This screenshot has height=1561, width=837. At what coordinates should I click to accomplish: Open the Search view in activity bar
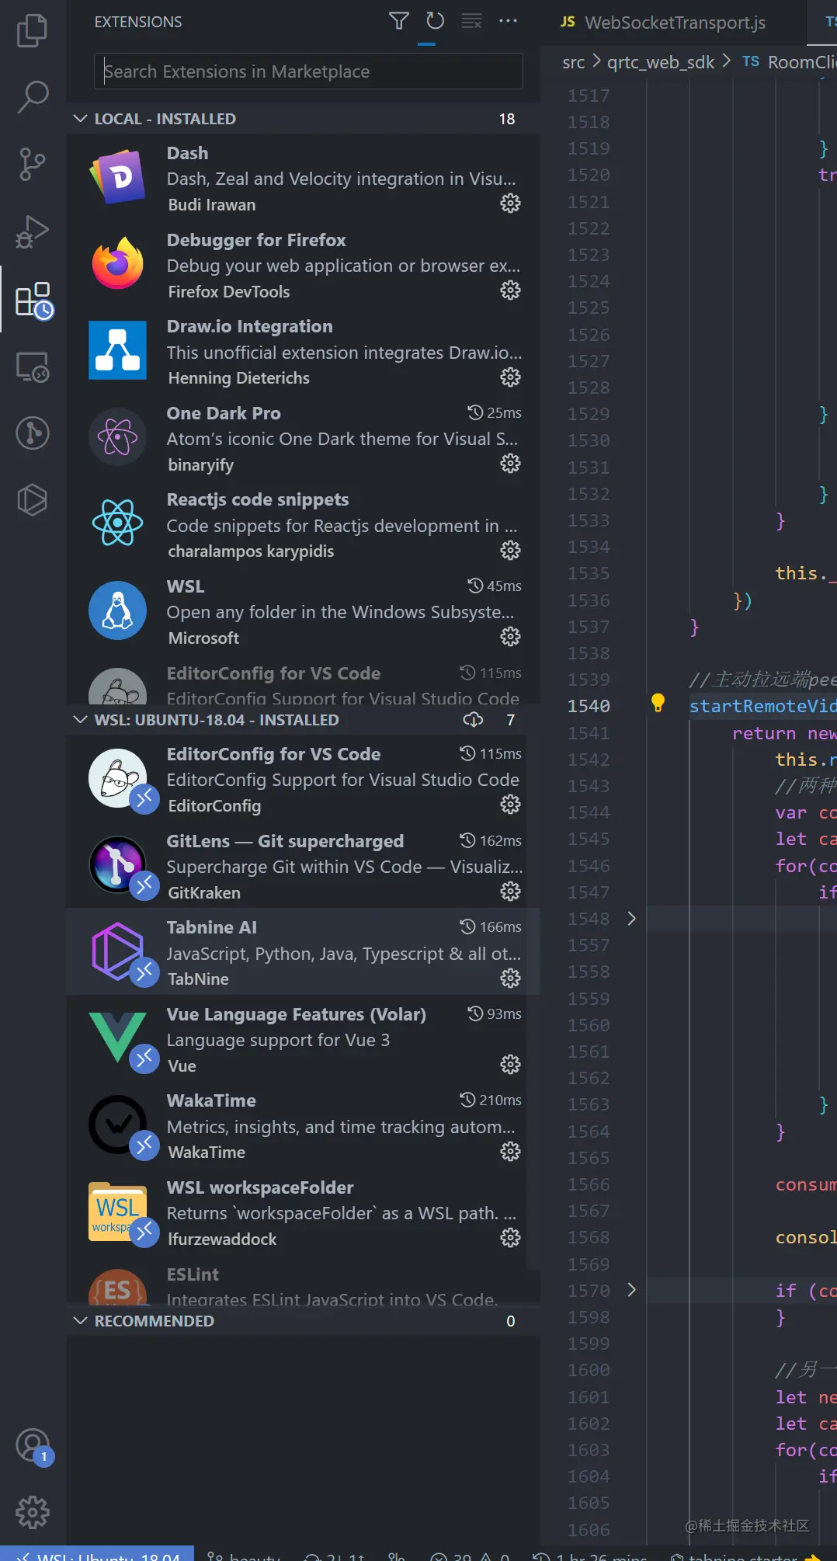click(32, 97)
